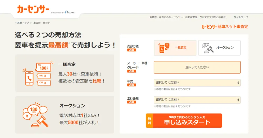Click the カーセンサー logo
The image size is (263, 138).
point(33,9)
